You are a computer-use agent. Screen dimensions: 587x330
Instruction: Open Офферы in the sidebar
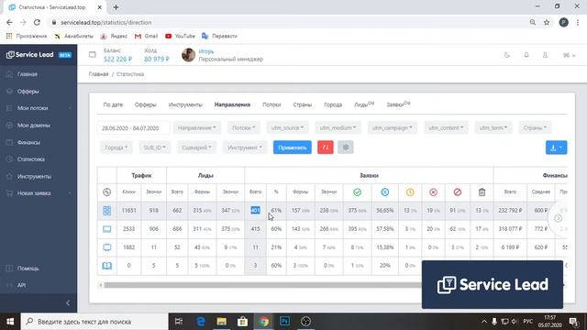28,92
